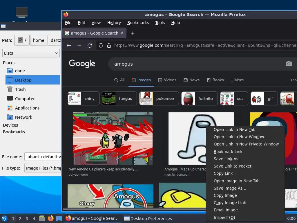297x223 pixels.
Task: Open the shield tracking protection icon
Action: (x=101, y=45)
